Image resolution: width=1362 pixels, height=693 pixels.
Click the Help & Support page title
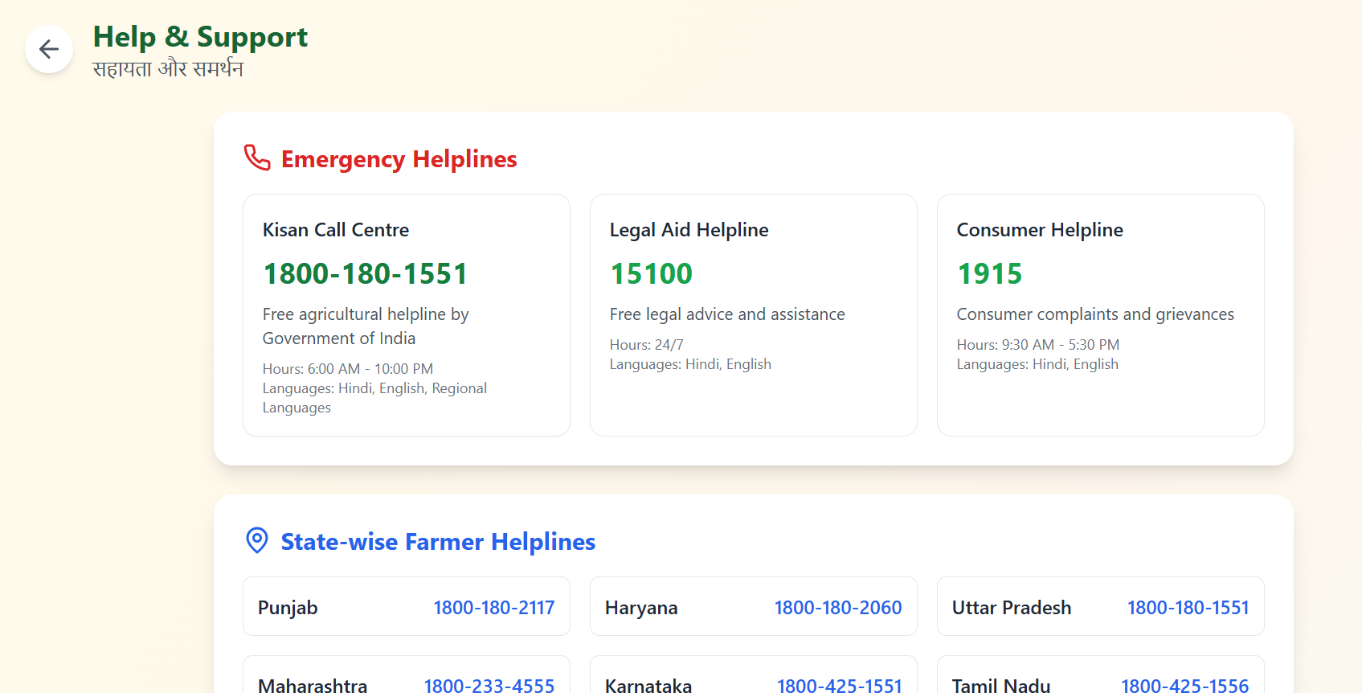click(200, 37)
